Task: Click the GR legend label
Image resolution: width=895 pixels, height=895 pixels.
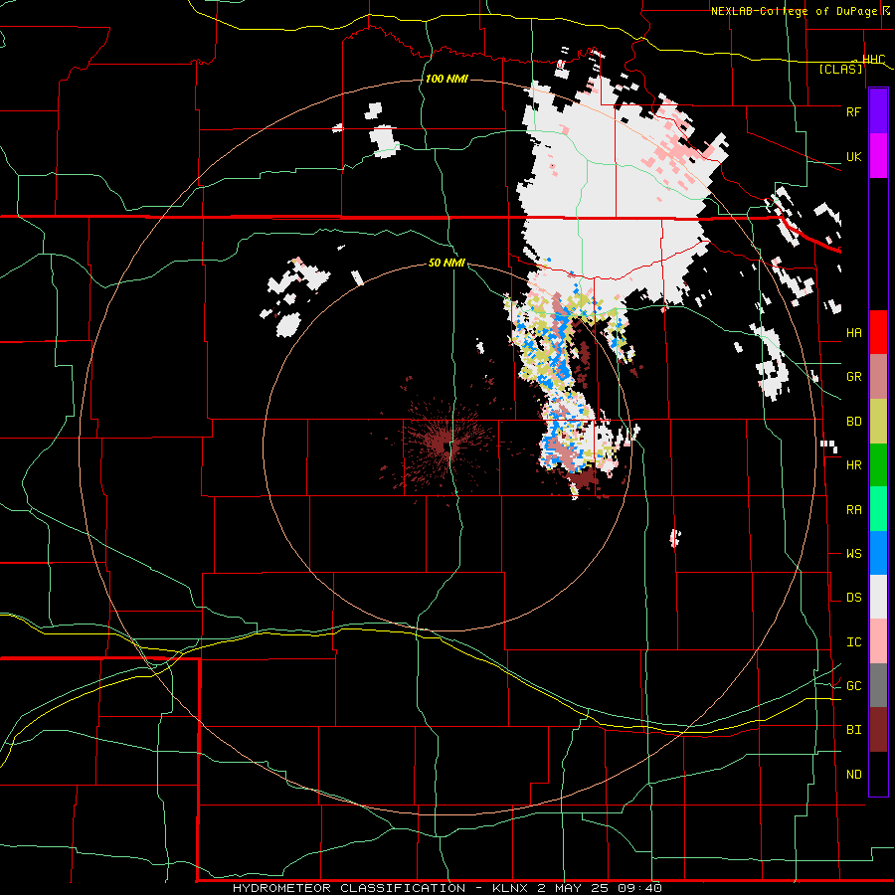Action: (x=853, y=377)
